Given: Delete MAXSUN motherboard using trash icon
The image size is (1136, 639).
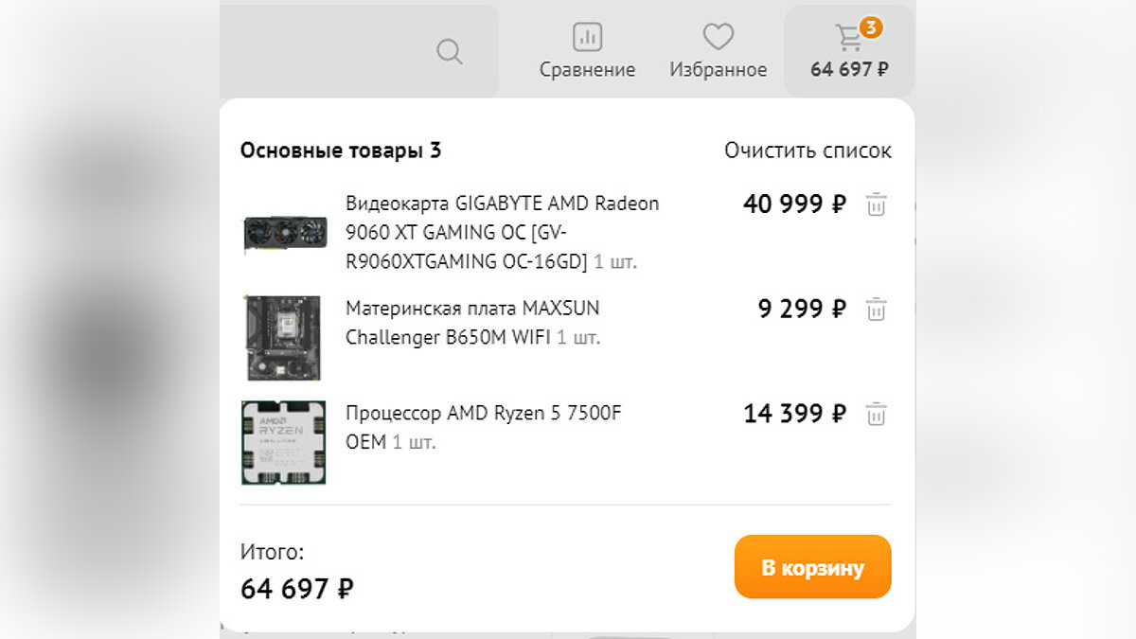Looking at the screenshot, I should pyautogui.click(x=877, y=310).
